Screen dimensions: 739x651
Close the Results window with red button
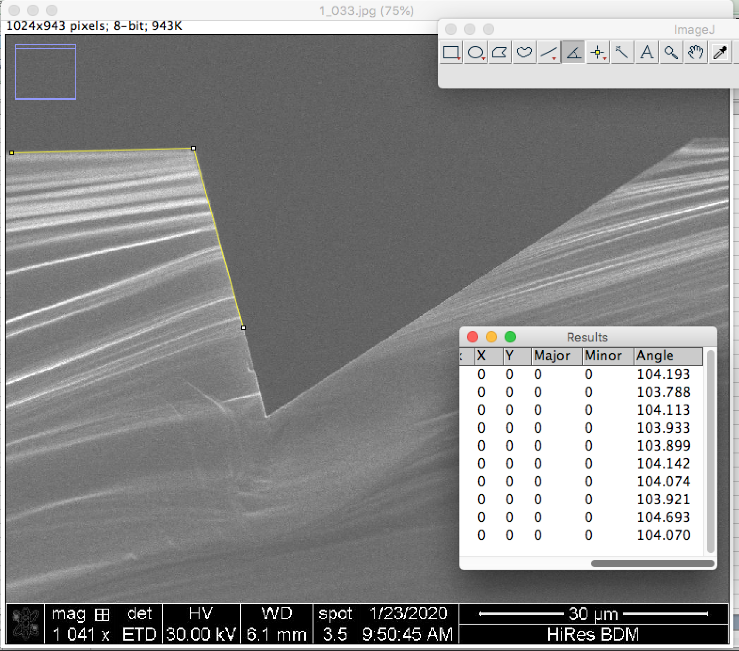473,337
